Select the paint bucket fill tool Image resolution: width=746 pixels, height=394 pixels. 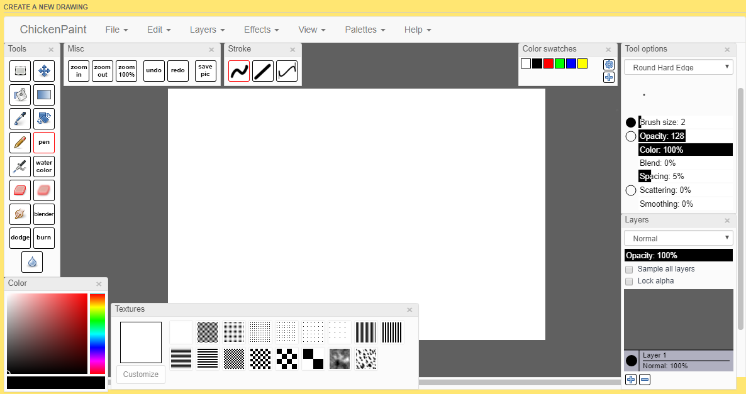pyautogui.click(x=20, y=95)
